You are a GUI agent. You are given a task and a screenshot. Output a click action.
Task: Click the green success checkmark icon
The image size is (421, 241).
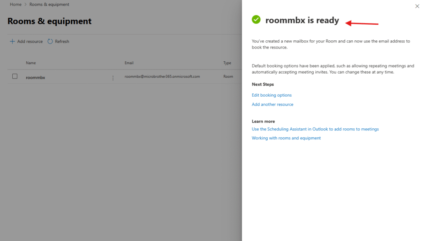pos(256,19)
